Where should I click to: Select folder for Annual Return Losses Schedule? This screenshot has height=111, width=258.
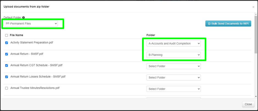[173, 78]
